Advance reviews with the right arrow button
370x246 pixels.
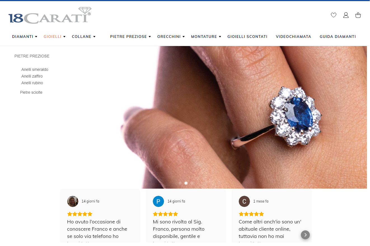point(305,235)
